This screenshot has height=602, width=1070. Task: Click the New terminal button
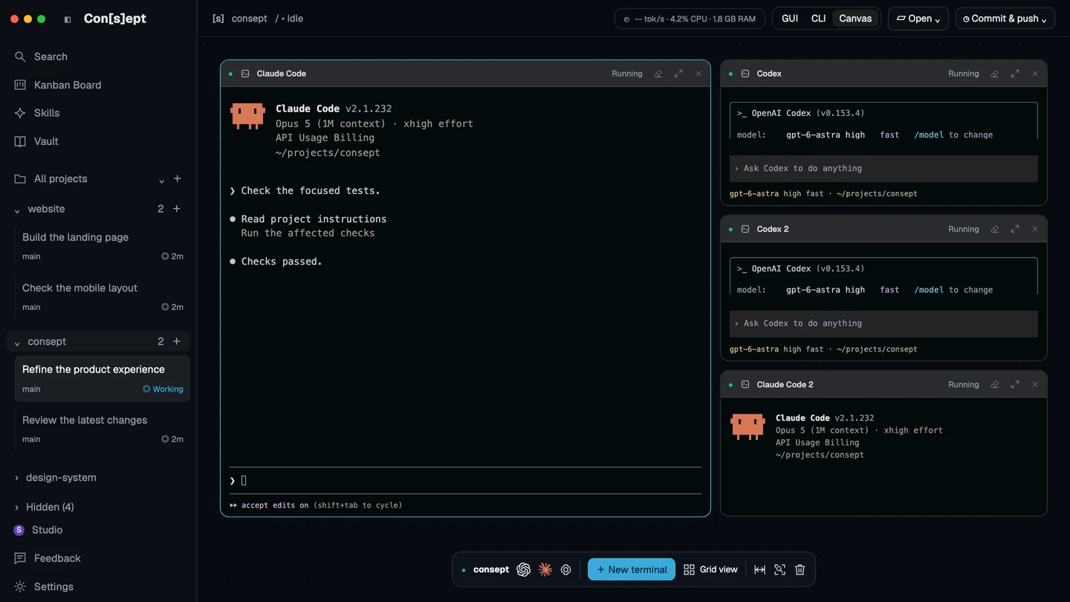click(632, 569)
